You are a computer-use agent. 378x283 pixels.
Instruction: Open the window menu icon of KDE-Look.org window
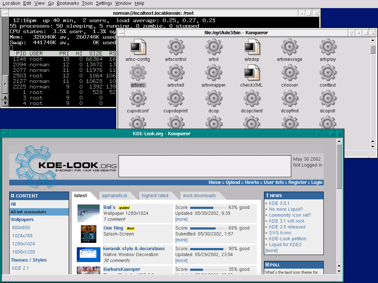click(5, 133)
